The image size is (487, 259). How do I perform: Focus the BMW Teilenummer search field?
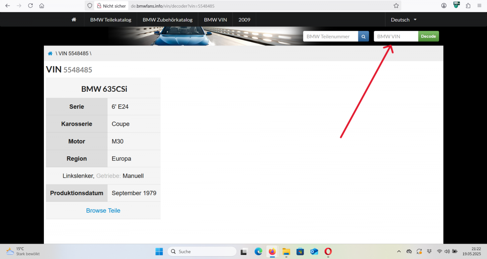click(330, 37)
